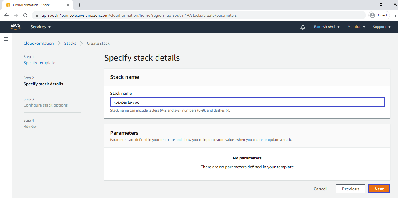Open the Ramesh AWS account menu

pos(327,27)
